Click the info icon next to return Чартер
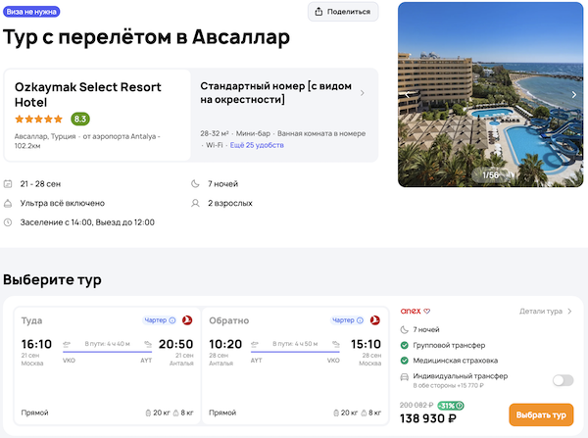This screenshot has height=438, width=588. [x=362, y=320]
